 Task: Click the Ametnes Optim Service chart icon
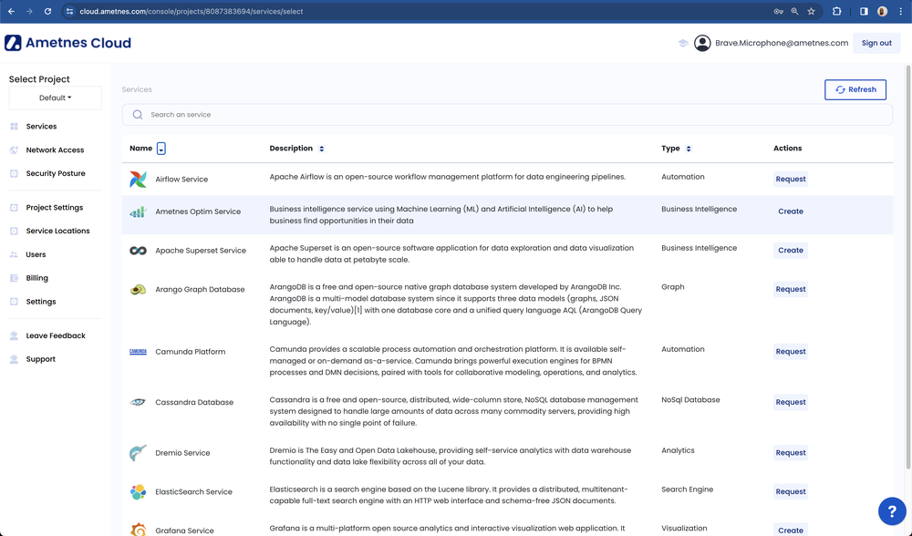(138, 211)
